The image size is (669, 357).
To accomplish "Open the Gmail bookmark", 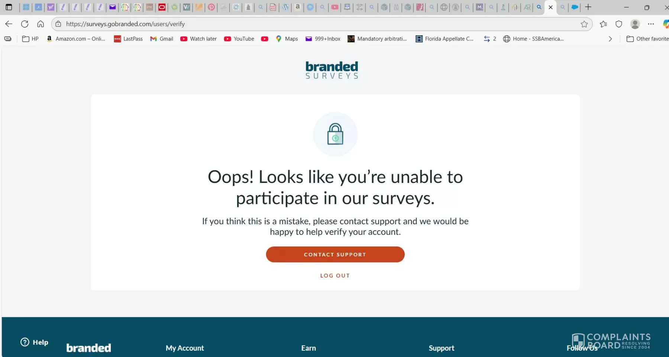I will click(162, 39).
